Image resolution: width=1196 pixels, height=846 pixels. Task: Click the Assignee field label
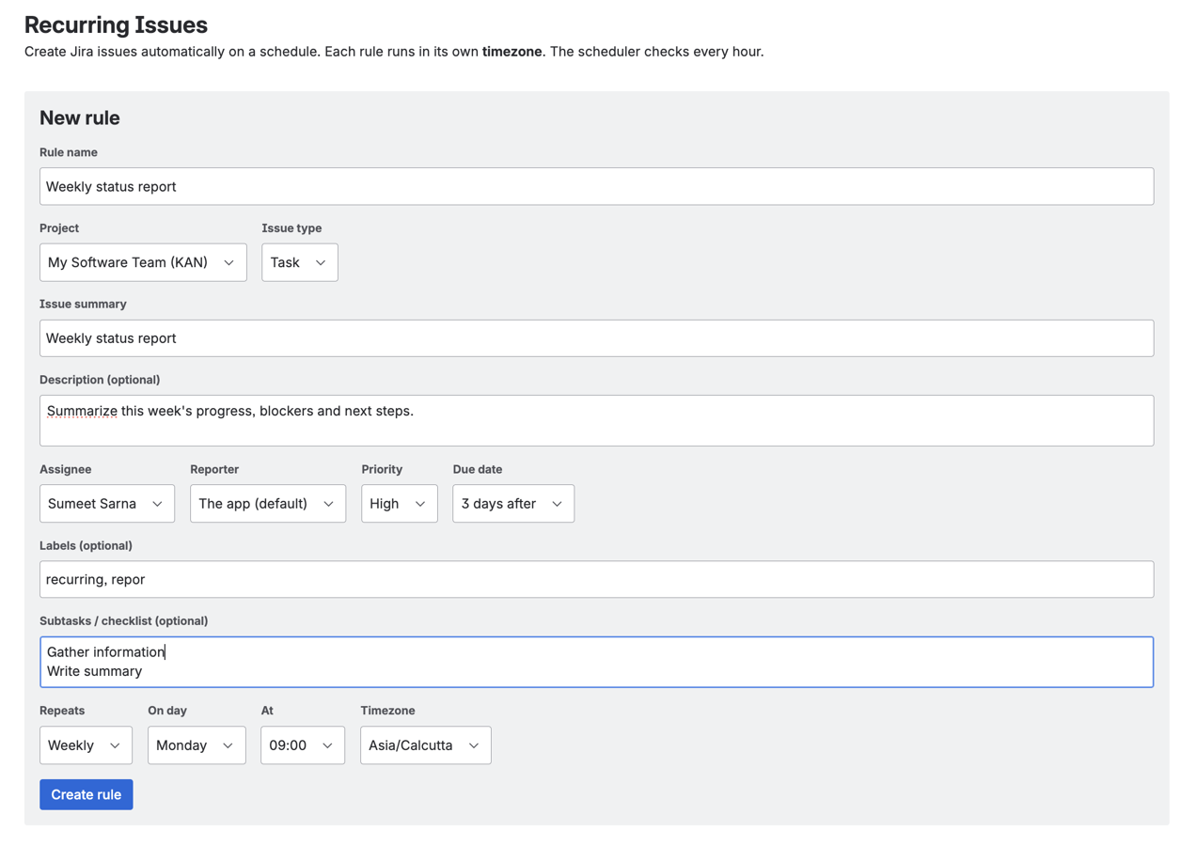pos(66,469)
